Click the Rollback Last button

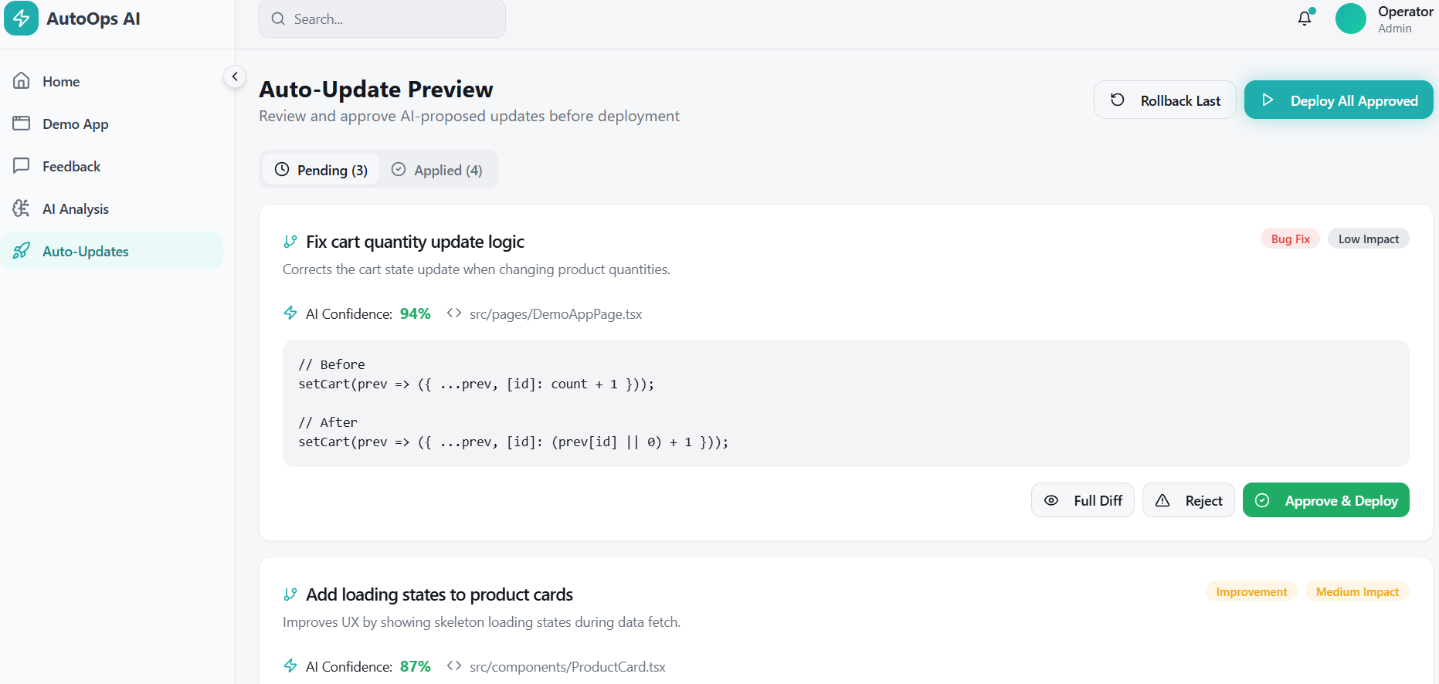click(1165, 100)
